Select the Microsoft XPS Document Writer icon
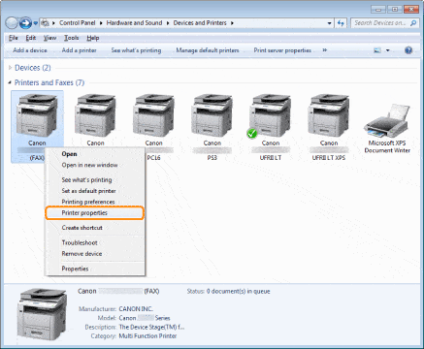 coord(387,121)
